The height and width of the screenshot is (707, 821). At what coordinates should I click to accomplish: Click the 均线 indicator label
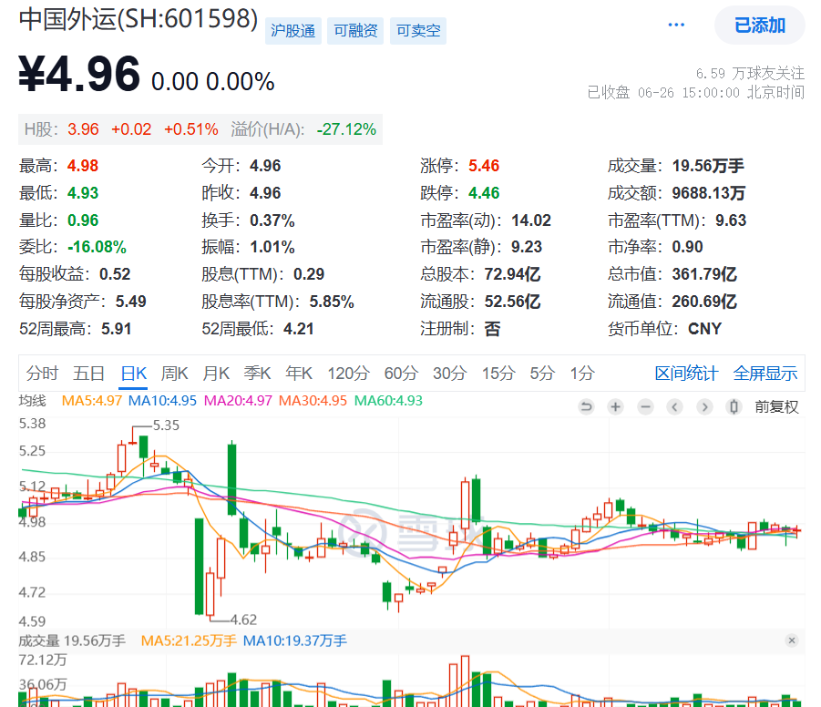point(33,401)
